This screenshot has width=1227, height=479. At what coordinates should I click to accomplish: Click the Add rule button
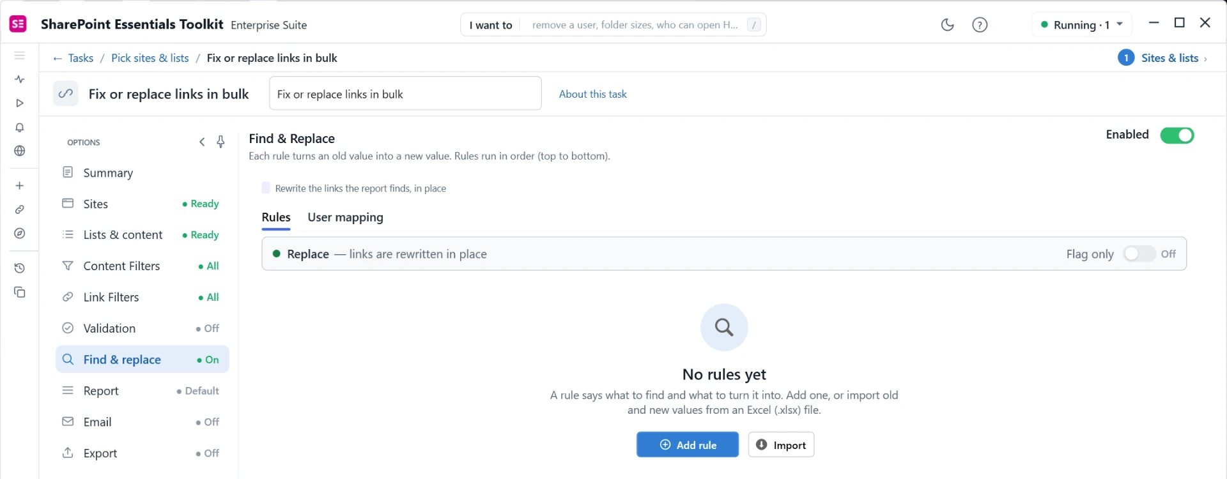coord(688,445)
